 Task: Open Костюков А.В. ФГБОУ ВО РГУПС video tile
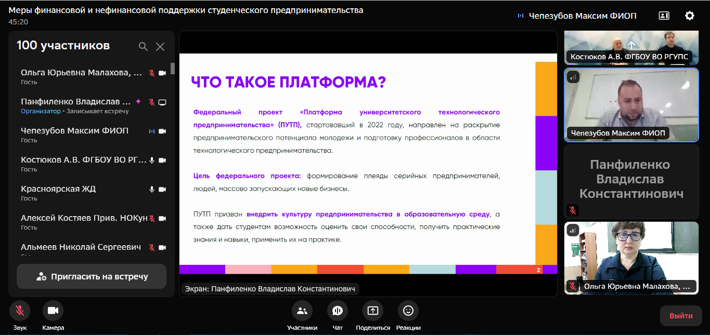[x=631, y=48]
